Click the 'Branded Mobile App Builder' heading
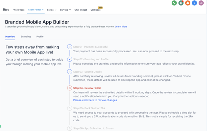This screenshot has width=207, height=131. coord(37,22)
